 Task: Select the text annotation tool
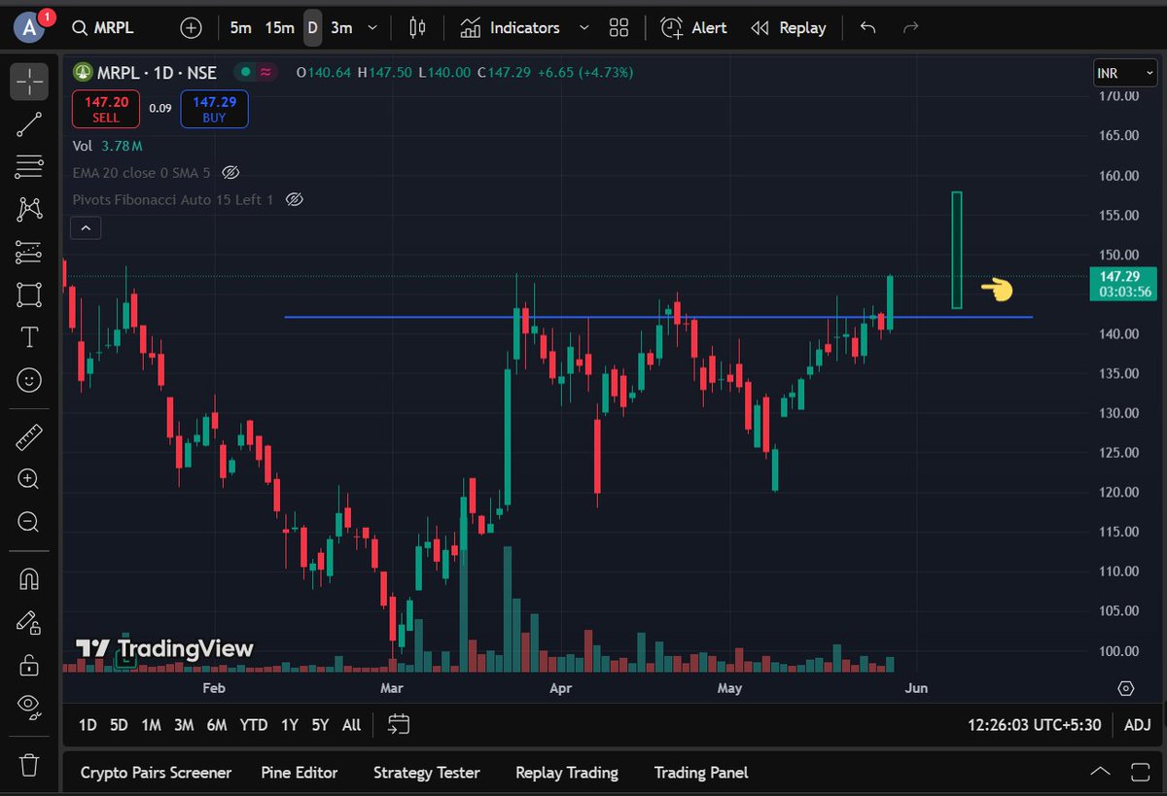tap(29, 337)
